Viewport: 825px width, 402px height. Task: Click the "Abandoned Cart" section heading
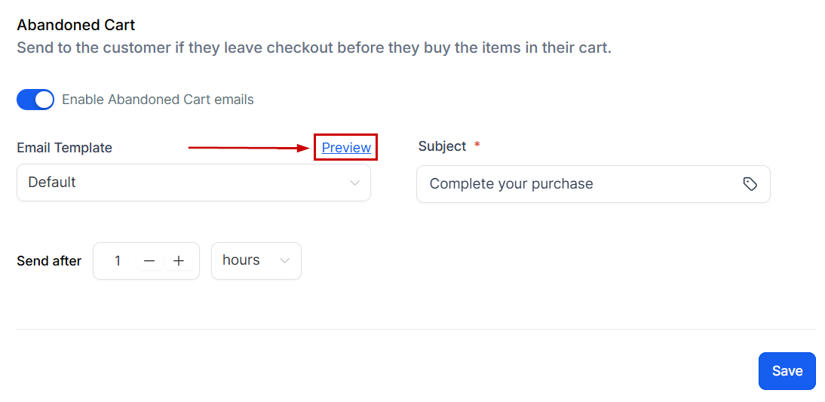pyautogui.click(x=76, y=26)
